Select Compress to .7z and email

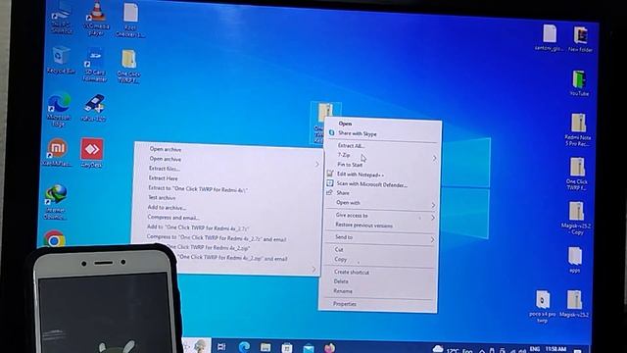[217, 238]
